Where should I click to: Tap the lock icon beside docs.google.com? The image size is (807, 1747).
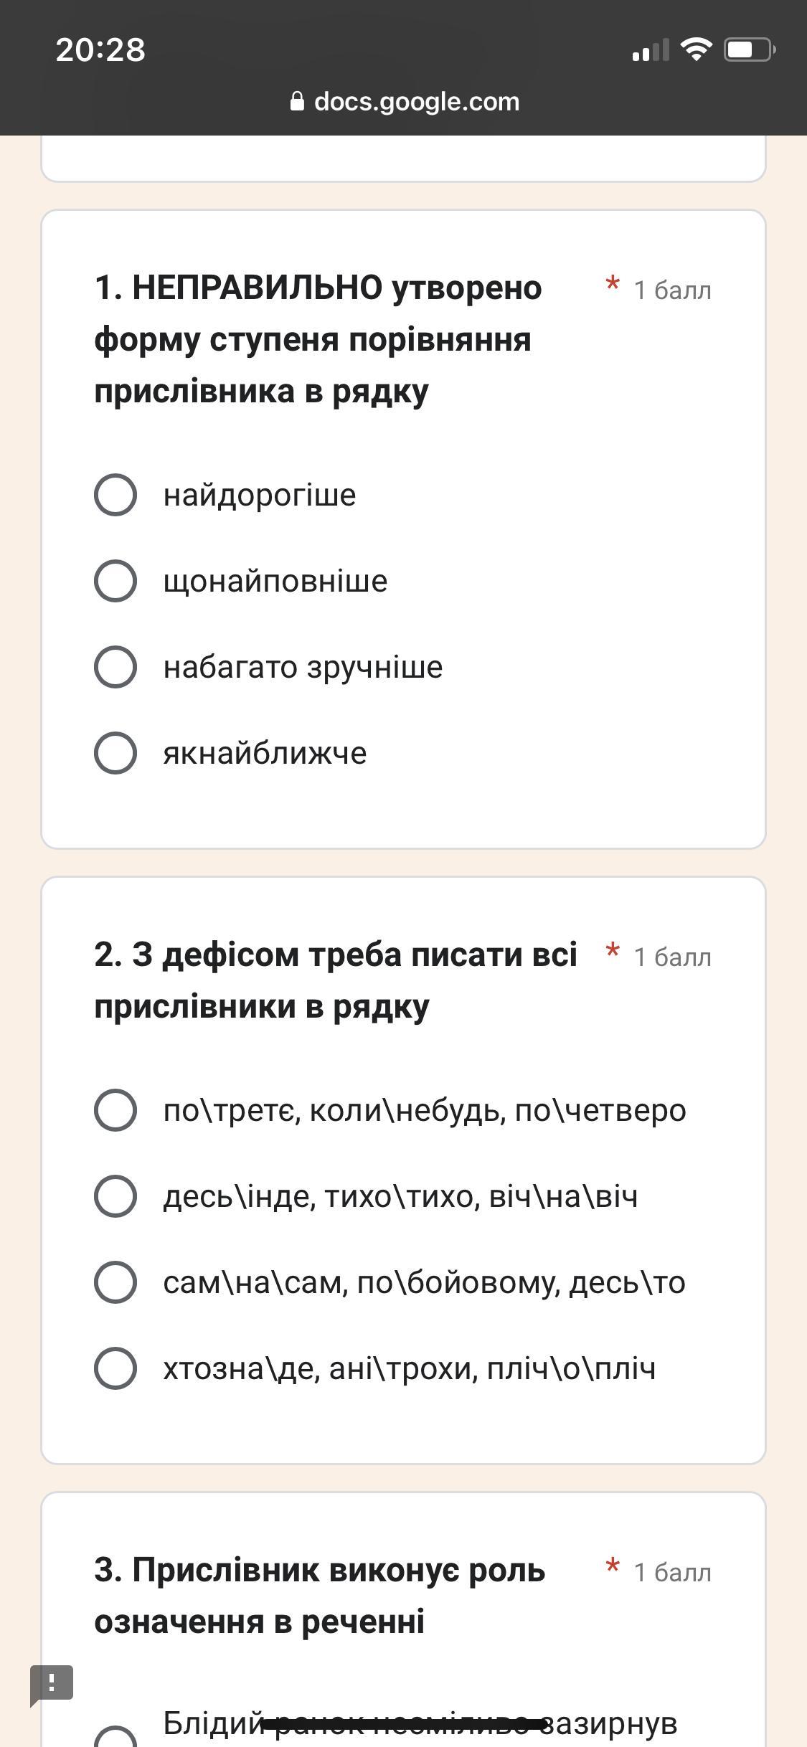(297, 101)
